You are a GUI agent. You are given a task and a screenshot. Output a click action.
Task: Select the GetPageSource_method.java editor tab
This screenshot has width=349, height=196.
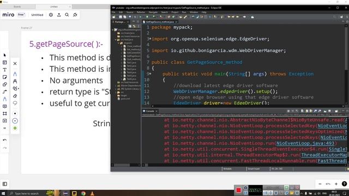(x=160, y=22)
